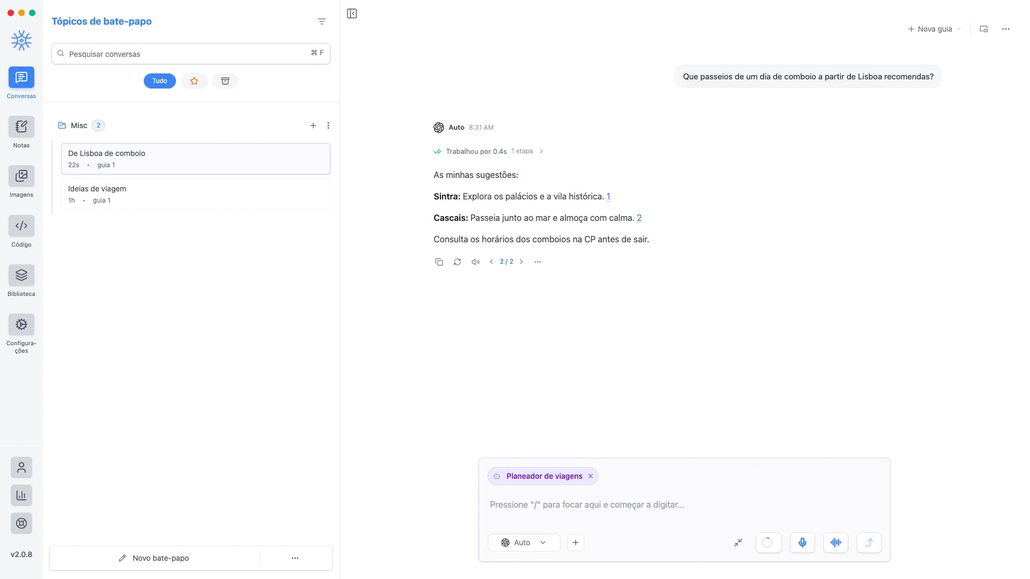Go to next response version

pos(521,262)
